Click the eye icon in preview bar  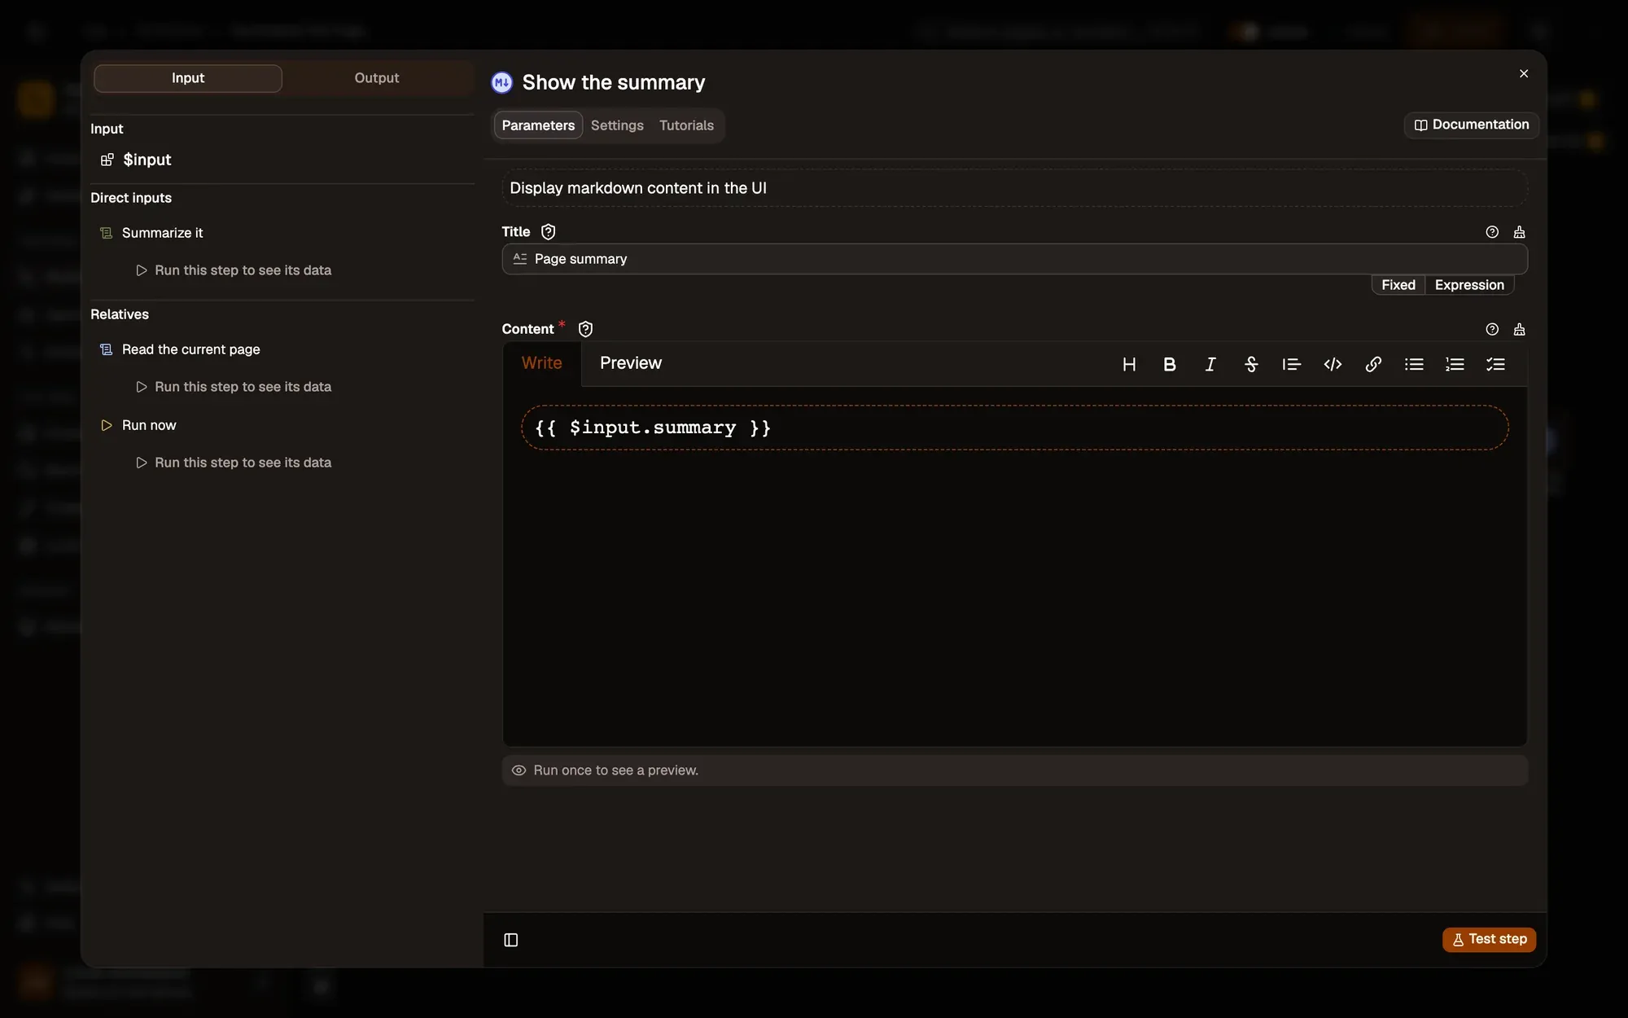point(519,770)
